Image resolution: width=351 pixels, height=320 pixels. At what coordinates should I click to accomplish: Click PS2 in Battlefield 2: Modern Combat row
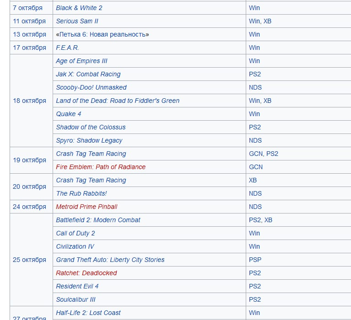pyautogui.click(x=255, y=220)
